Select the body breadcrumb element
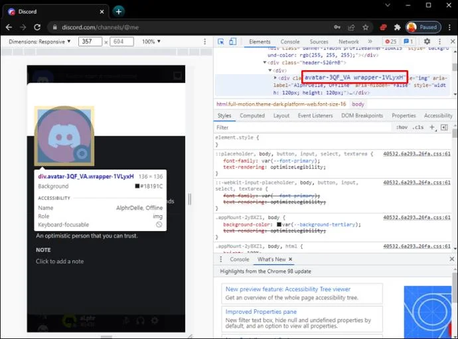 click(358, 104)
